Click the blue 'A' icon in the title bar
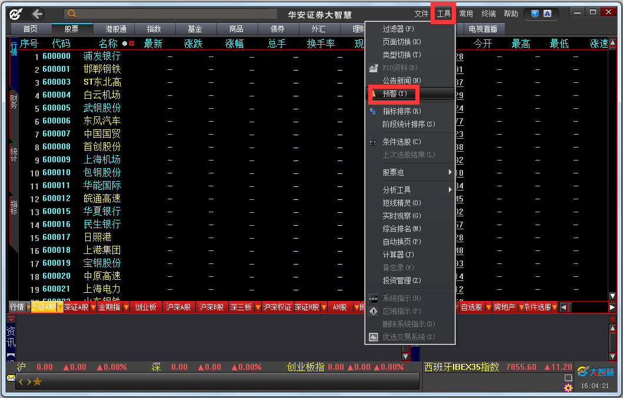Viewport: 623px width, 398px height. (548, 14)
